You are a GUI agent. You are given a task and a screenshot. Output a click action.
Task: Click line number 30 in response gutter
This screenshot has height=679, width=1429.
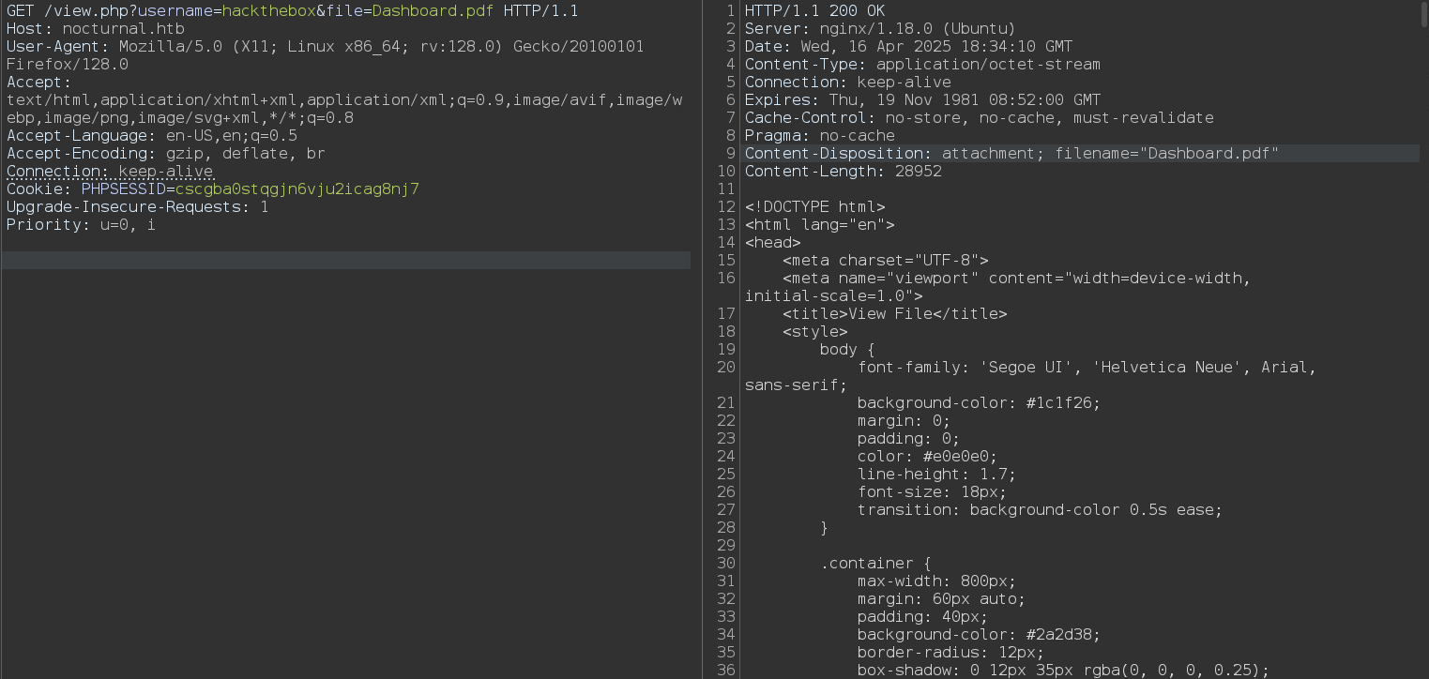(x=725, y=564)
